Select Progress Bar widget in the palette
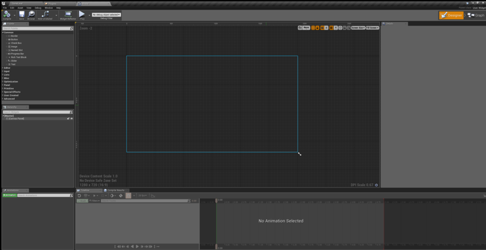This screenshot has height=250, width=486. click(17, 54)
